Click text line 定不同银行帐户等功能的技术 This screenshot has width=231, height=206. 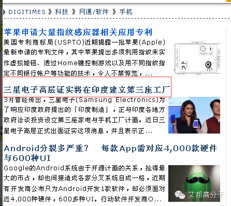click(x=78, y=73)
